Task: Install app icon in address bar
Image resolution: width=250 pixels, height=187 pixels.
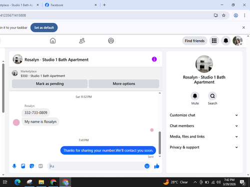Action: [x=216, y=15]
